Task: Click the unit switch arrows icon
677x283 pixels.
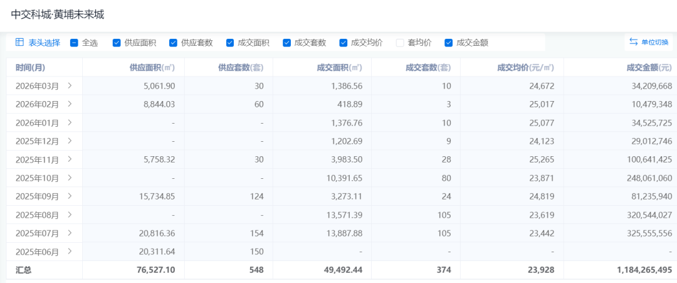Action: [633, 42]
